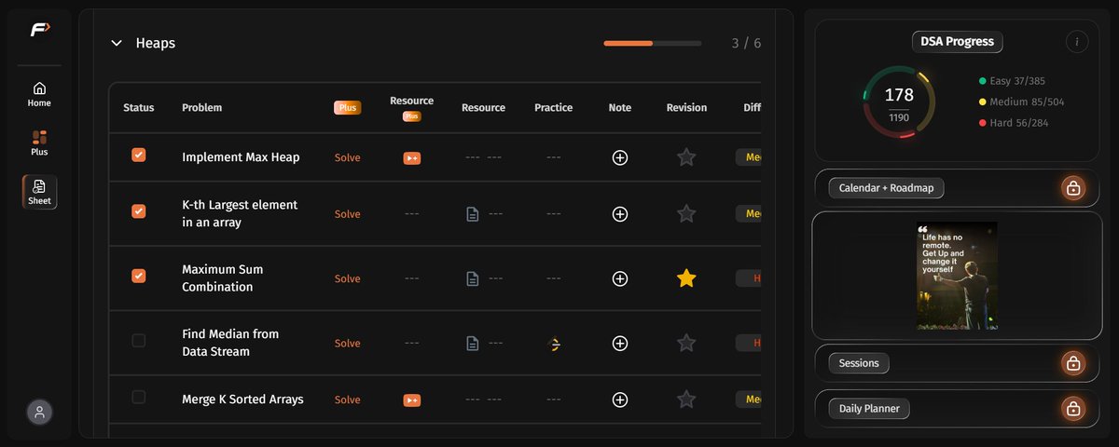Open Plus video resource for Implement Max Heap
This screenshot has width=1119, height=447.
pyautogui.click(x=411, y=157)
